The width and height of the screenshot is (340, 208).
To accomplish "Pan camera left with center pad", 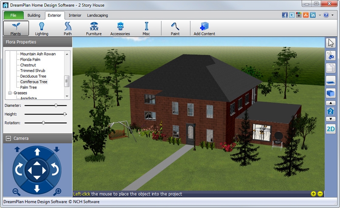I will point(30,170).
